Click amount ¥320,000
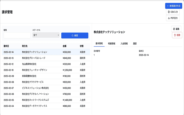This screenshot has height=115, width=184. [67, 64]
